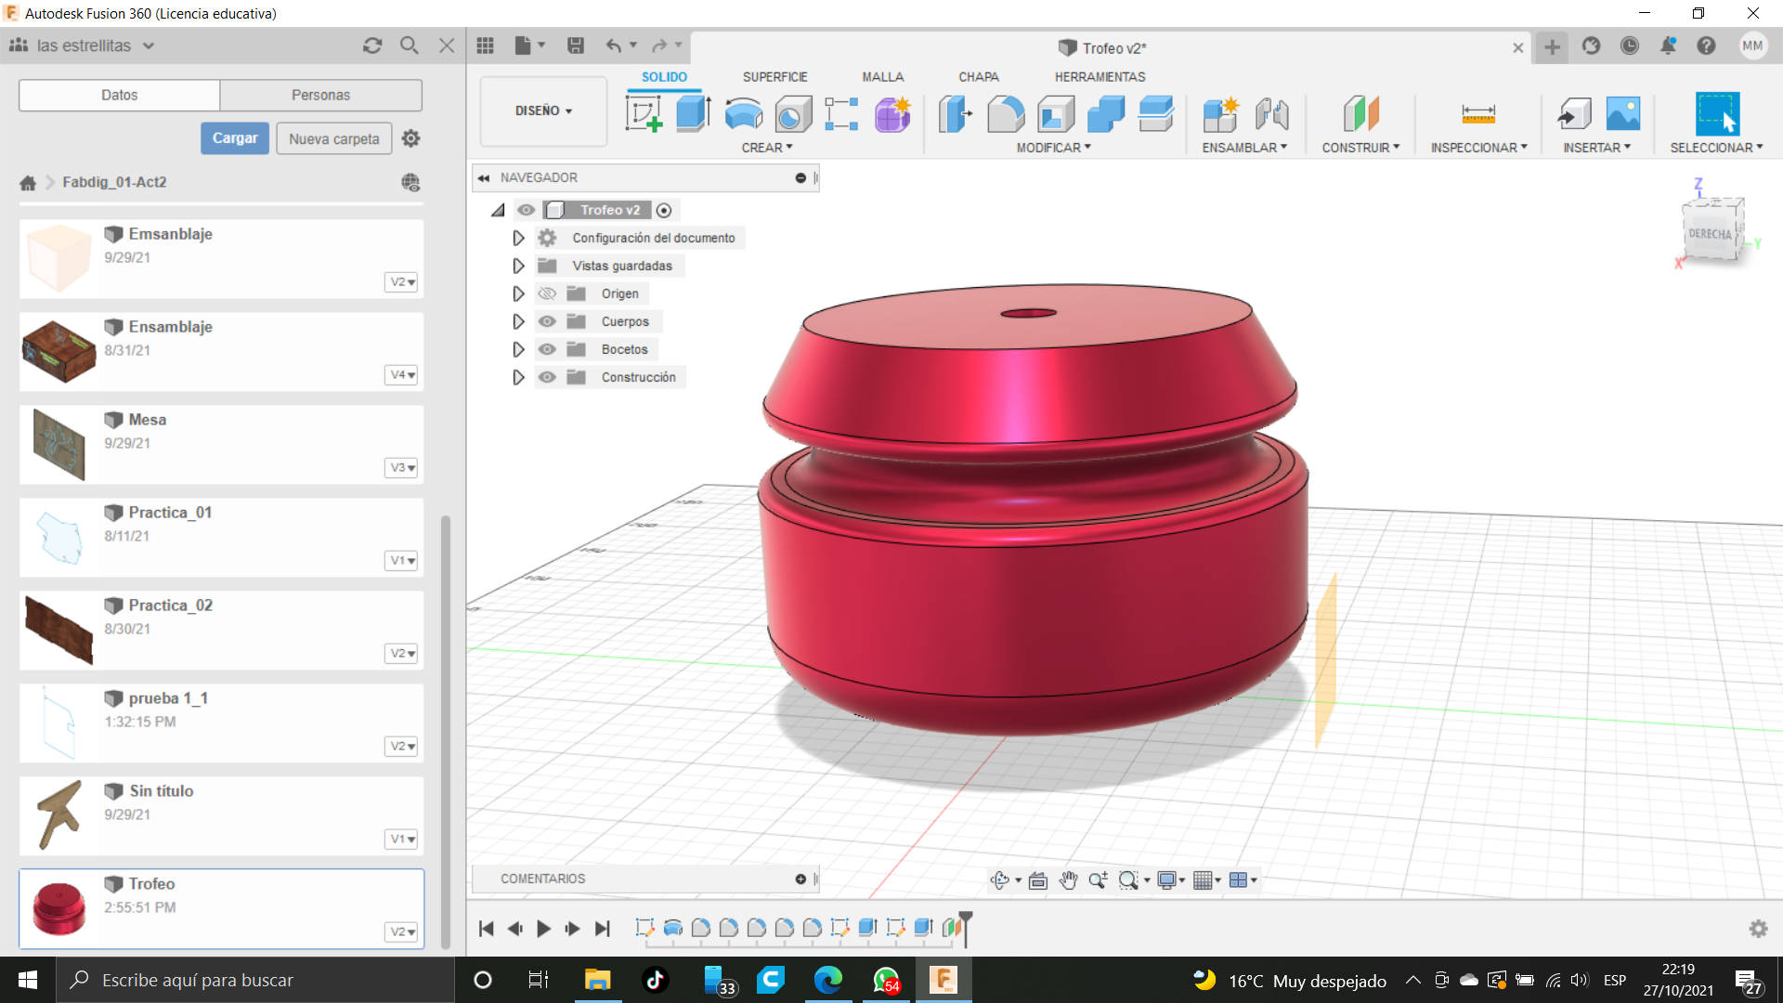
Task: Click the data panel vertical scrollbar
Action: click(x=446, y=731)
